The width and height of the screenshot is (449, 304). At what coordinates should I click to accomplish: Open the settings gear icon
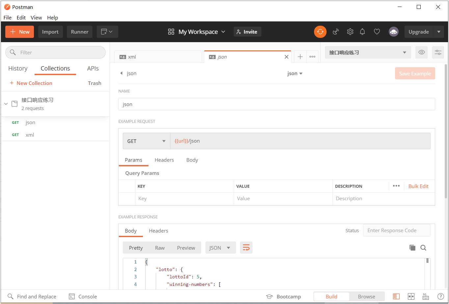click(x=350, y=32)
